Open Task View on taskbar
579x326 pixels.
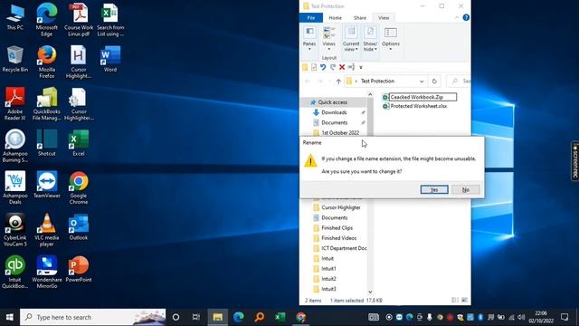196,317
